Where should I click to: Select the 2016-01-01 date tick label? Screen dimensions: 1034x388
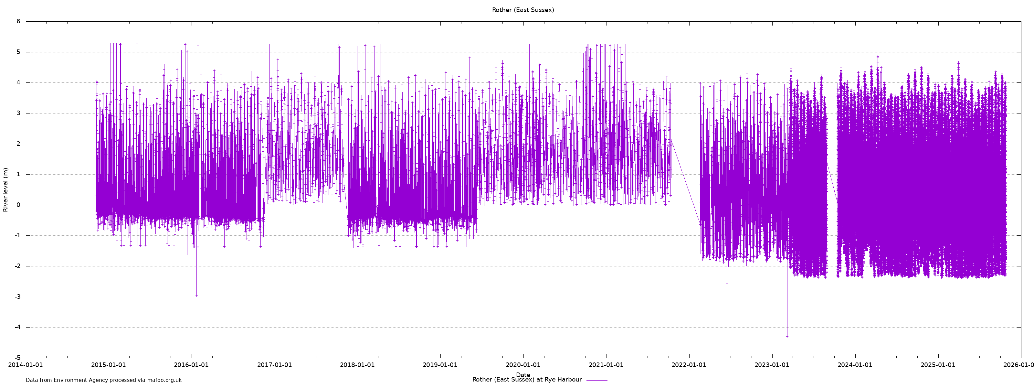coord(191,365)
